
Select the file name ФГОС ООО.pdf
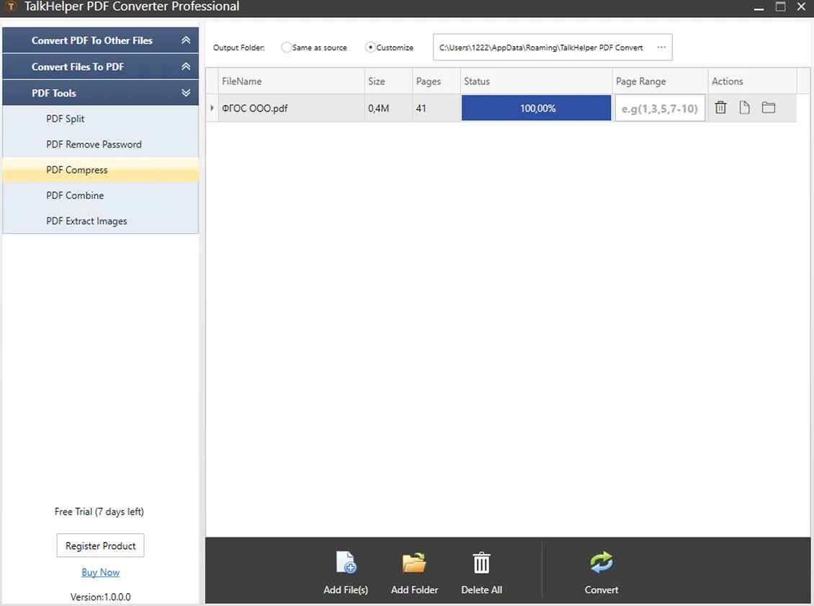(x=254, y=109)
